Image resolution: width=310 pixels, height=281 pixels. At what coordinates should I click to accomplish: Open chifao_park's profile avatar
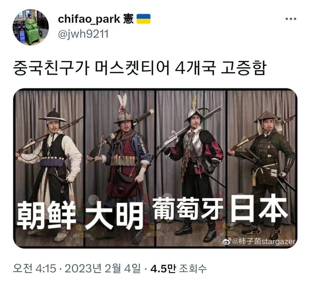tap(31, 27)
